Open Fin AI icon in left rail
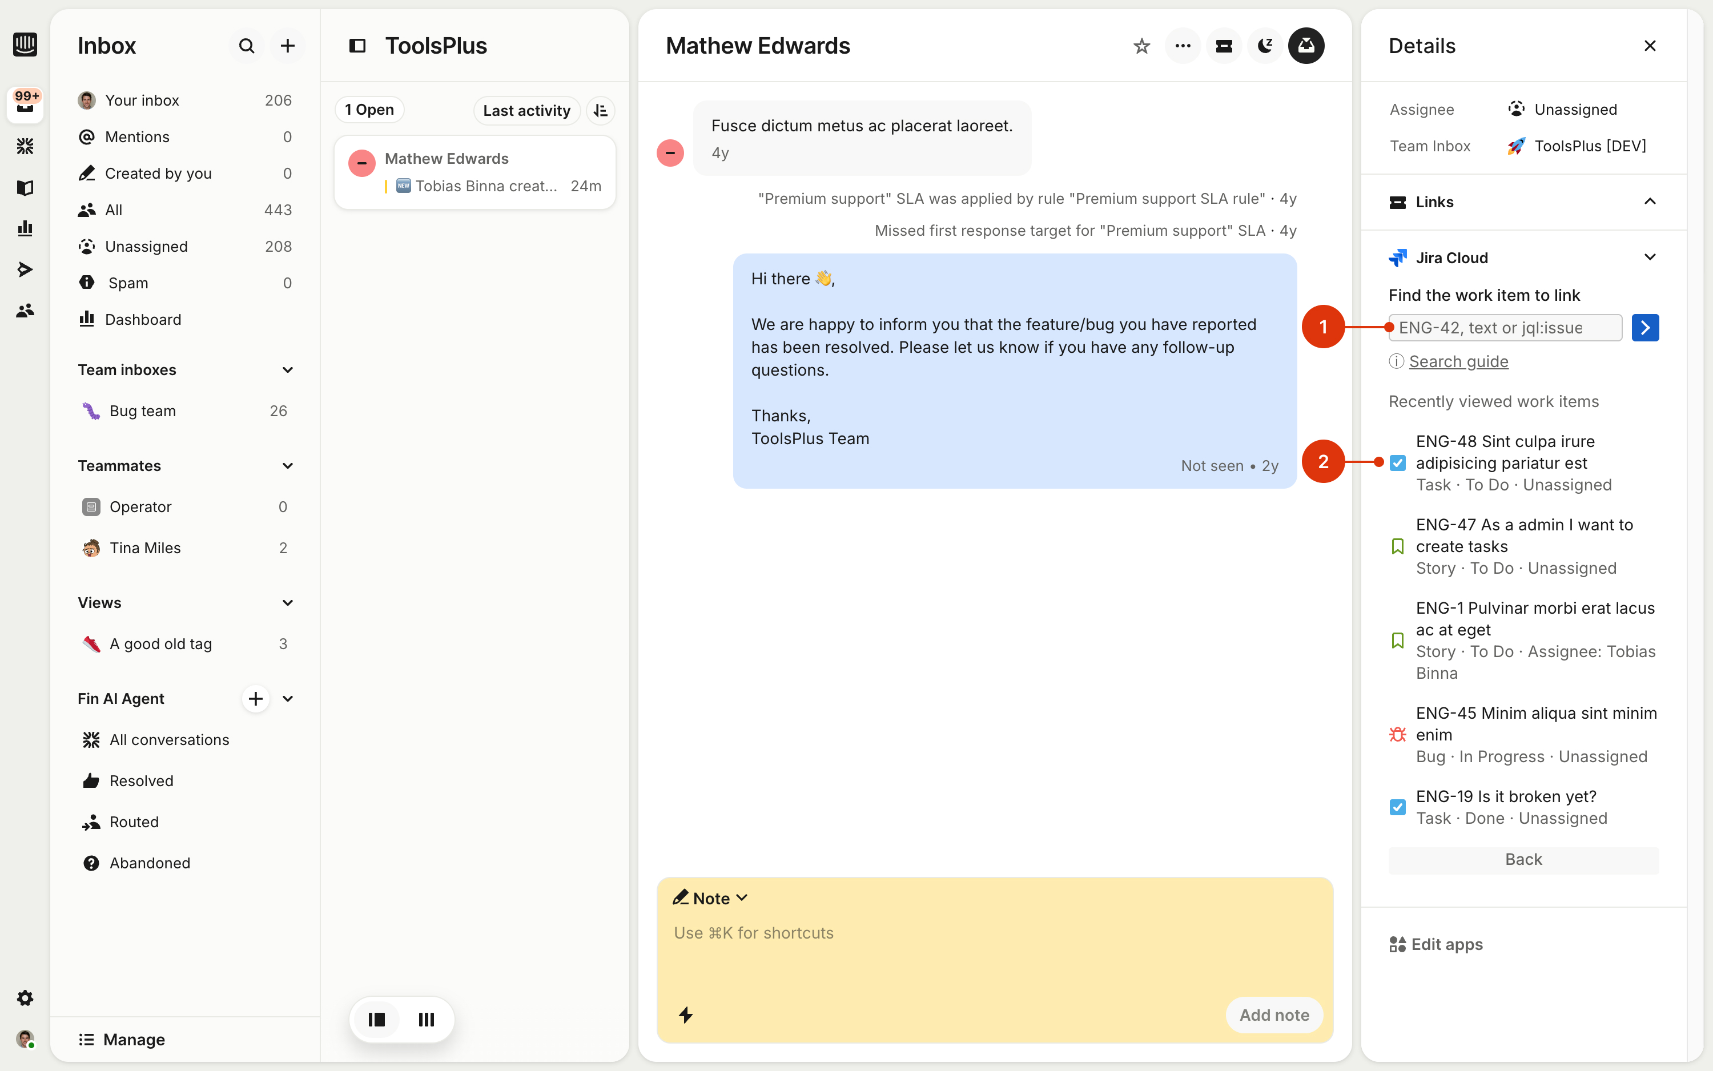1713x1071 pixels. pos(26,147)
